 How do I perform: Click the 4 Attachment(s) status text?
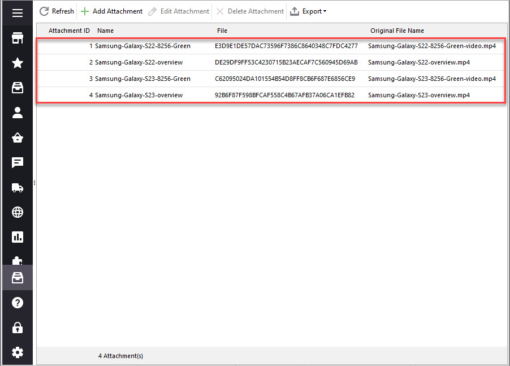pos(120,356)
